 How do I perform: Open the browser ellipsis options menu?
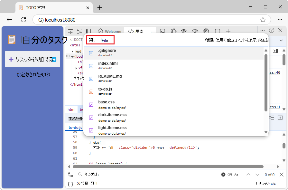(x=279, y=19)
